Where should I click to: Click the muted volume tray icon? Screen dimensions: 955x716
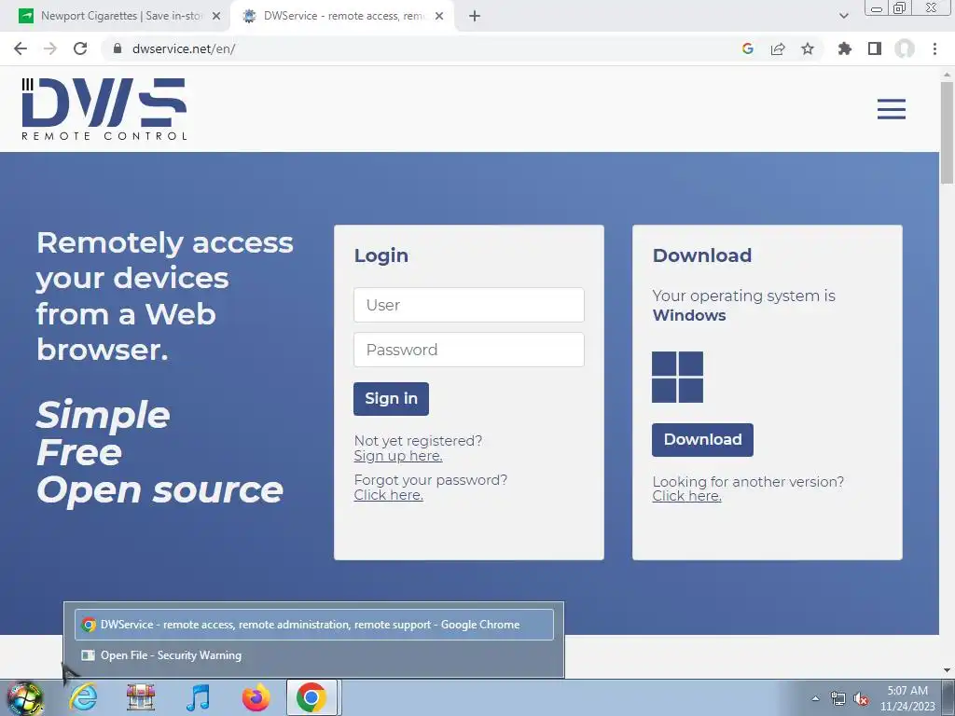coord(861,699)
